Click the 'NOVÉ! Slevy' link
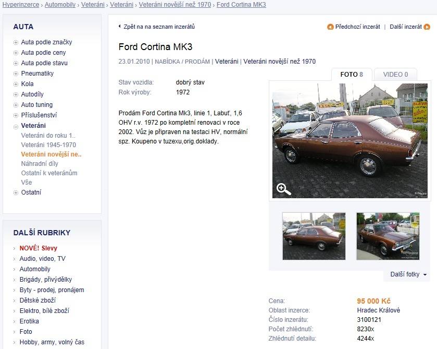Image resolution: width=437 pixels, height=349 pixels. (38, 248)
